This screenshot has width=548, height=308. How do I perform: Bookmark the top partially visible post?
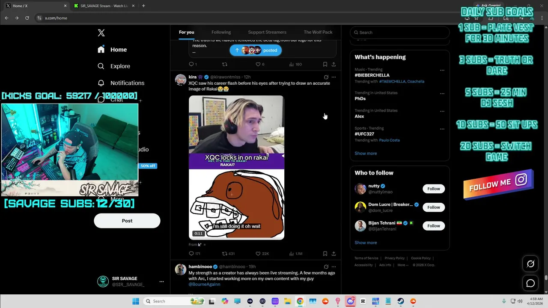coord(325,64)
